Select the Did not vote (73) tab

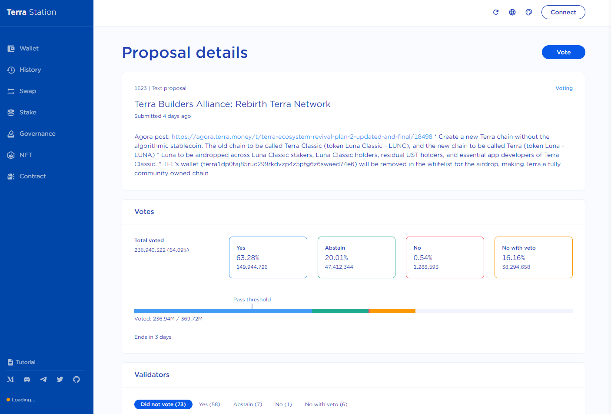(x=163, y=404)
